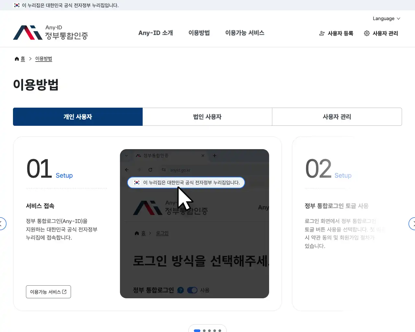Click the 01 Setup step label
This screenshot has height=332, width=415.
pos(50,169)
